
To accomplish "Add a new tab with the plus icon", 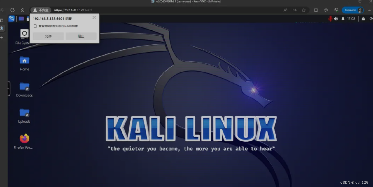I will 1,38.
